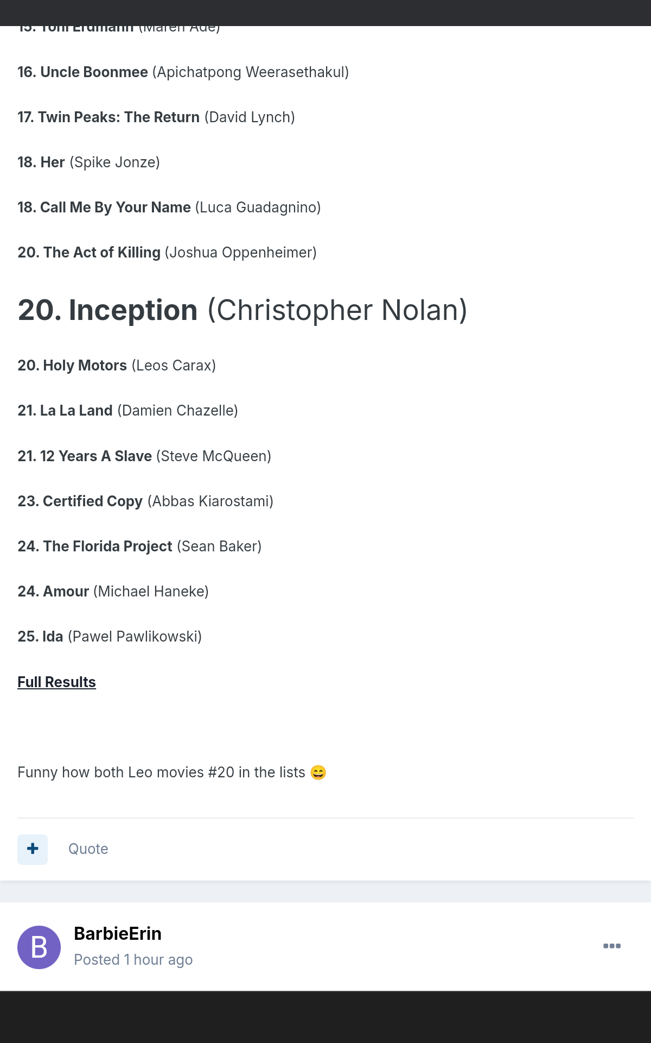Click the Call Me By Your Name entry
Viewport: 651px width, 1043px height.
pyautogui.click(x=169, y=208)
